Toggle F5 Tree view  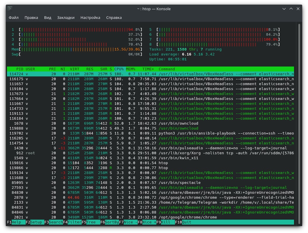pos(91,222)
